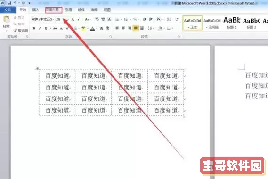Sort the selected text
268x179 pixels.
[x=169, y=19]
